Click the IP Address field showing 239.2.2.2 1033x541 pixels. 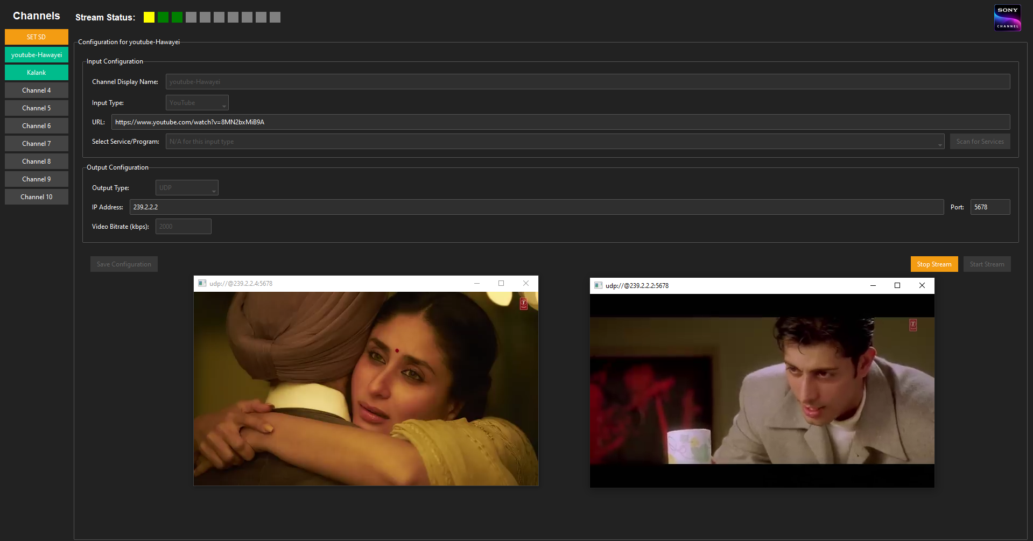click(x=377, y=207)
